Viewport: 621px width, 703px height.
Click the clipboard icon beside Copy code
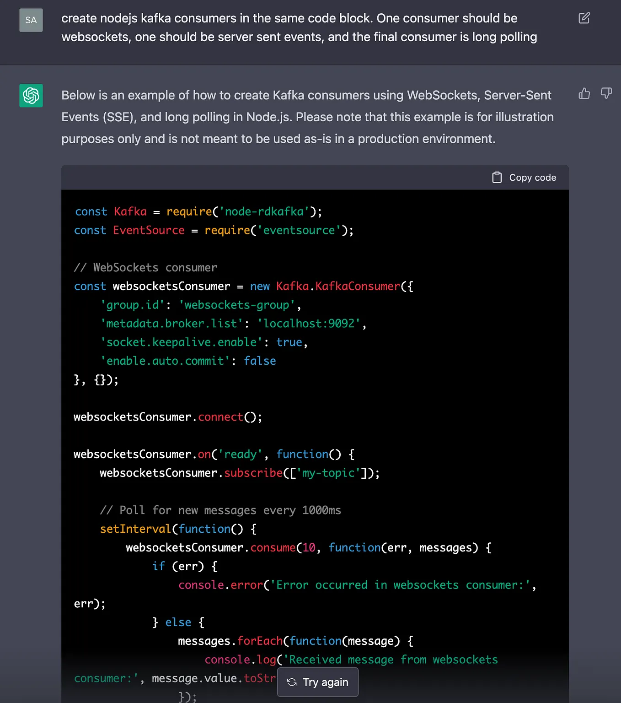click(x=497, y=178)
